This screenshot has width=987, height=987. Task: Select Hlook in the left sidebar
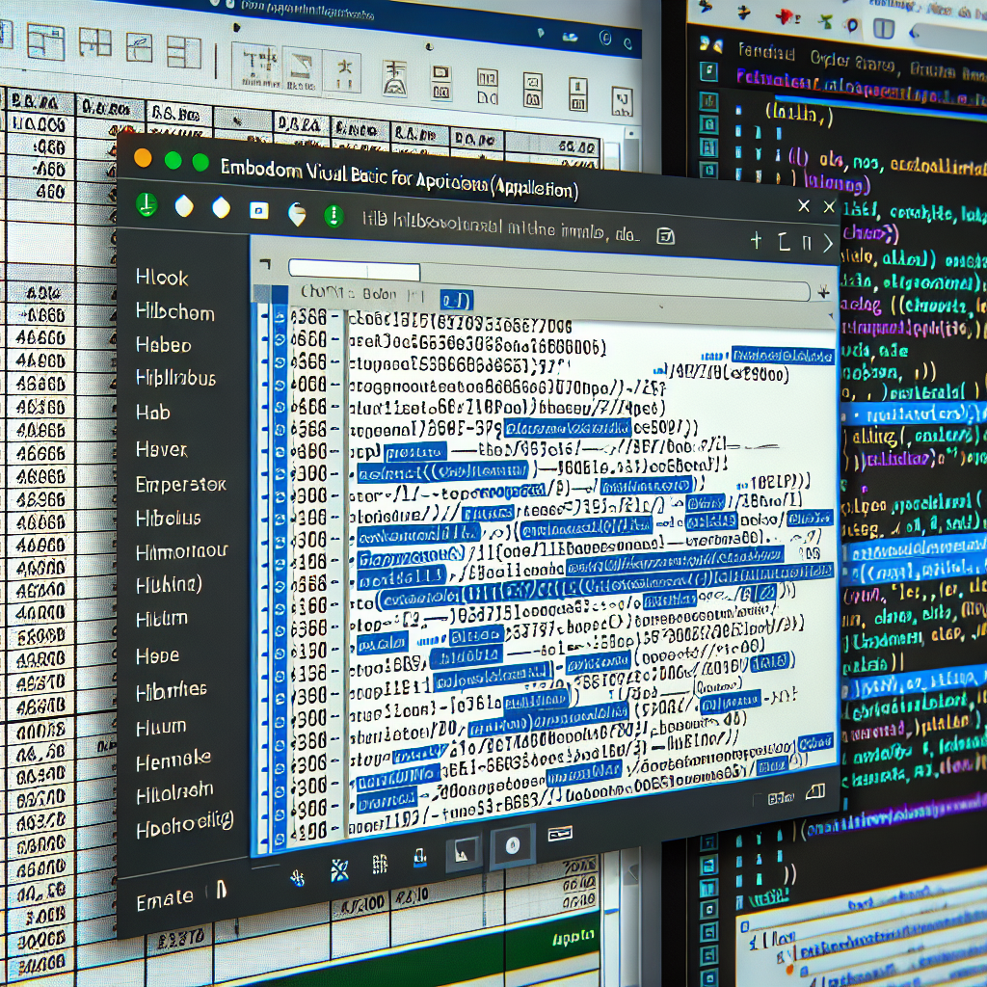pyautogui.click(x=162, y=279)
